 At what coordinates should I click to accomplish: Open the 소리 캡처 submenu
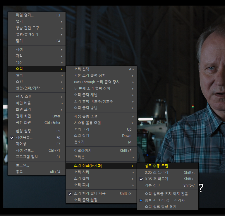(101, 179)
